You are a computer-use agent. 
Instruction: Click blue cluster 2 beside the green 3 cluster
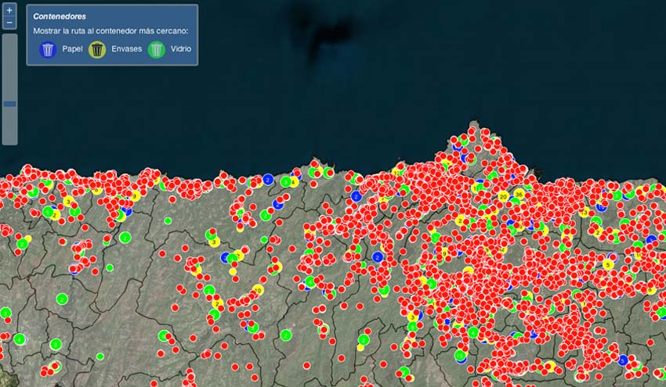267,179
